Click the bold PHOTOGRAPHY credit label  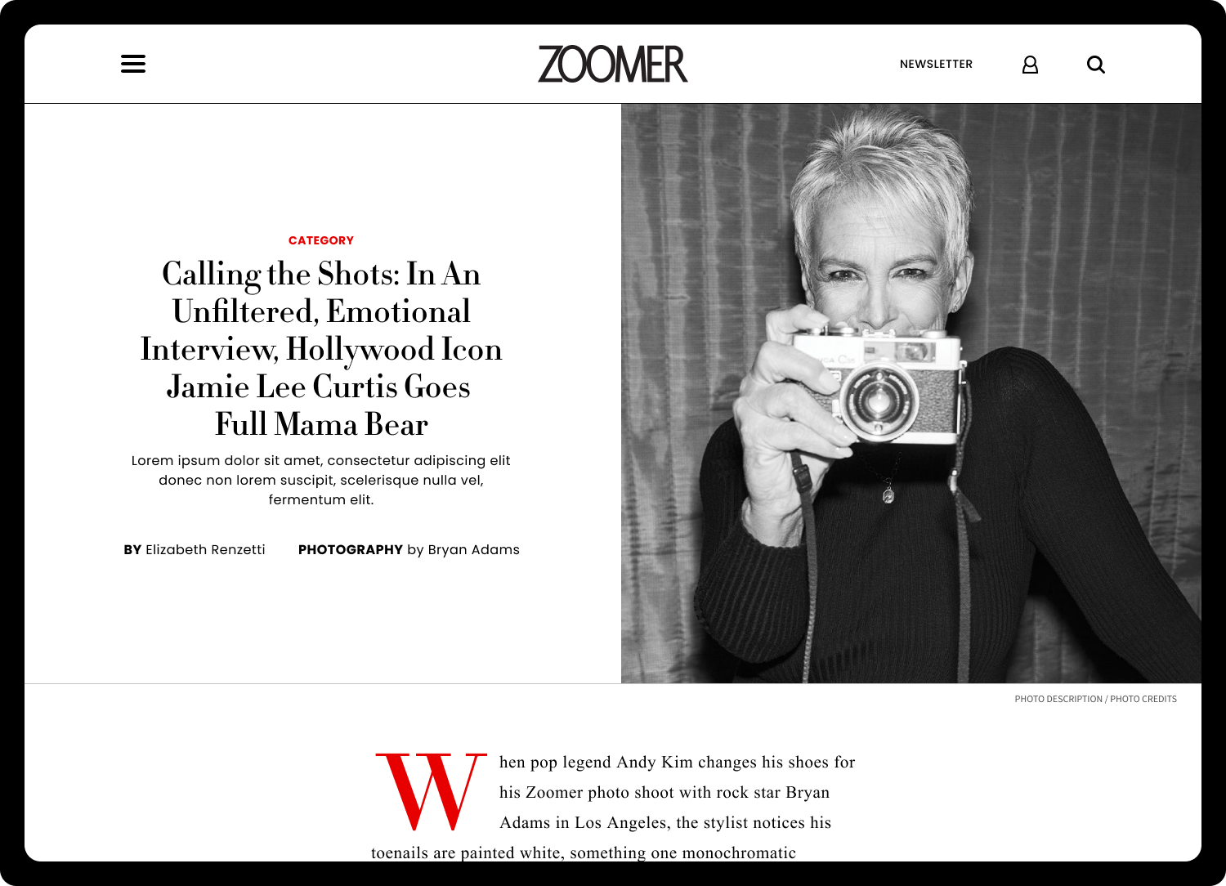pyautogui.click(x=351, y=549)
